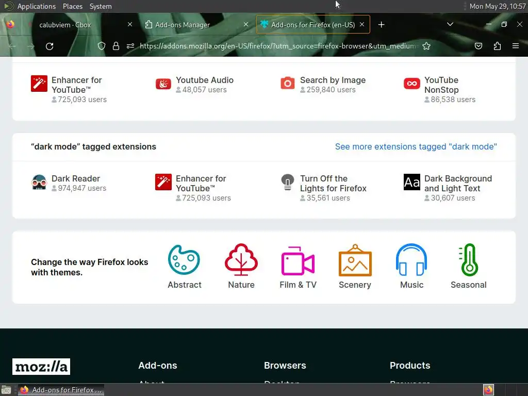Select the Music theme headphones icon
The image size is (528, 396).
click(411, 260)
